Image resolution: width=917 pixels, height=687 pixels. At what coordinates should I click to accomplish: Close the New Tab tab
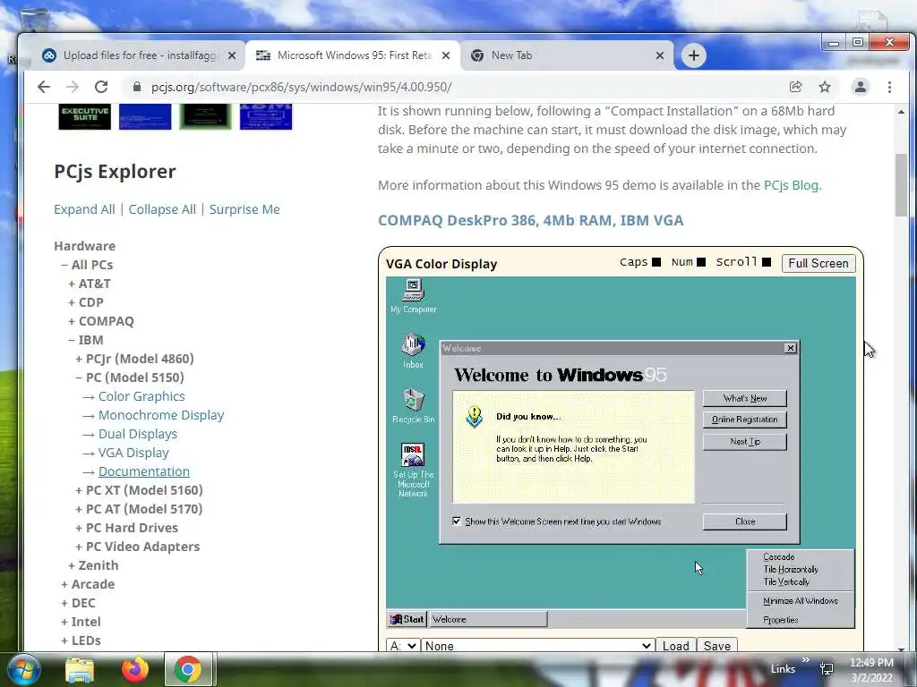(x=660, y=55)
